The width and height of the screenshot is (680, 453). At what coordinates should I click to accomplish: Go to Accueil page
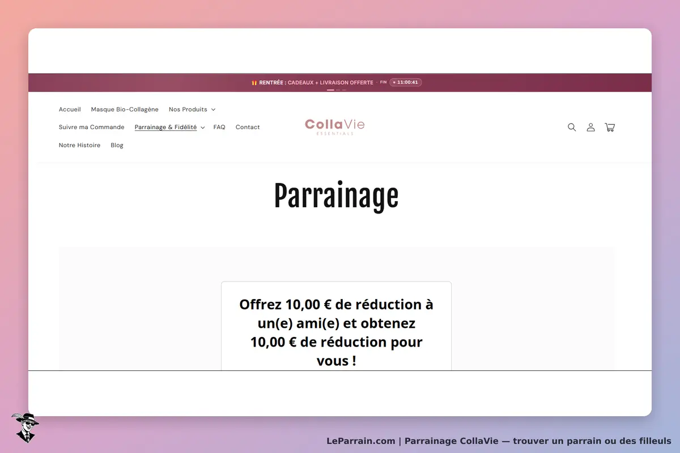[70, 109]
